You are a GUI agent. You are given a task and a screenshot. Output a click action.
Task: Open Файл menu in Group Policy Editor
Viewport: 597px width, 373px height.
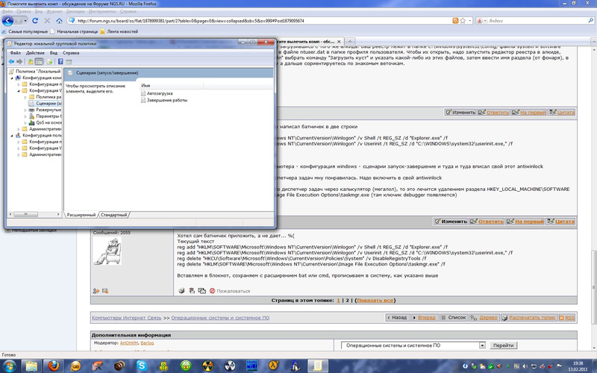coord(15,53)
